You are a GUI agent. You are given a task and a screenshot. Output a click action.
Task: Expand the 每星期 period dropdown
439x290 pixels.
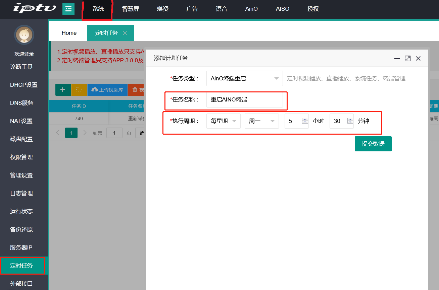point(223,121)
